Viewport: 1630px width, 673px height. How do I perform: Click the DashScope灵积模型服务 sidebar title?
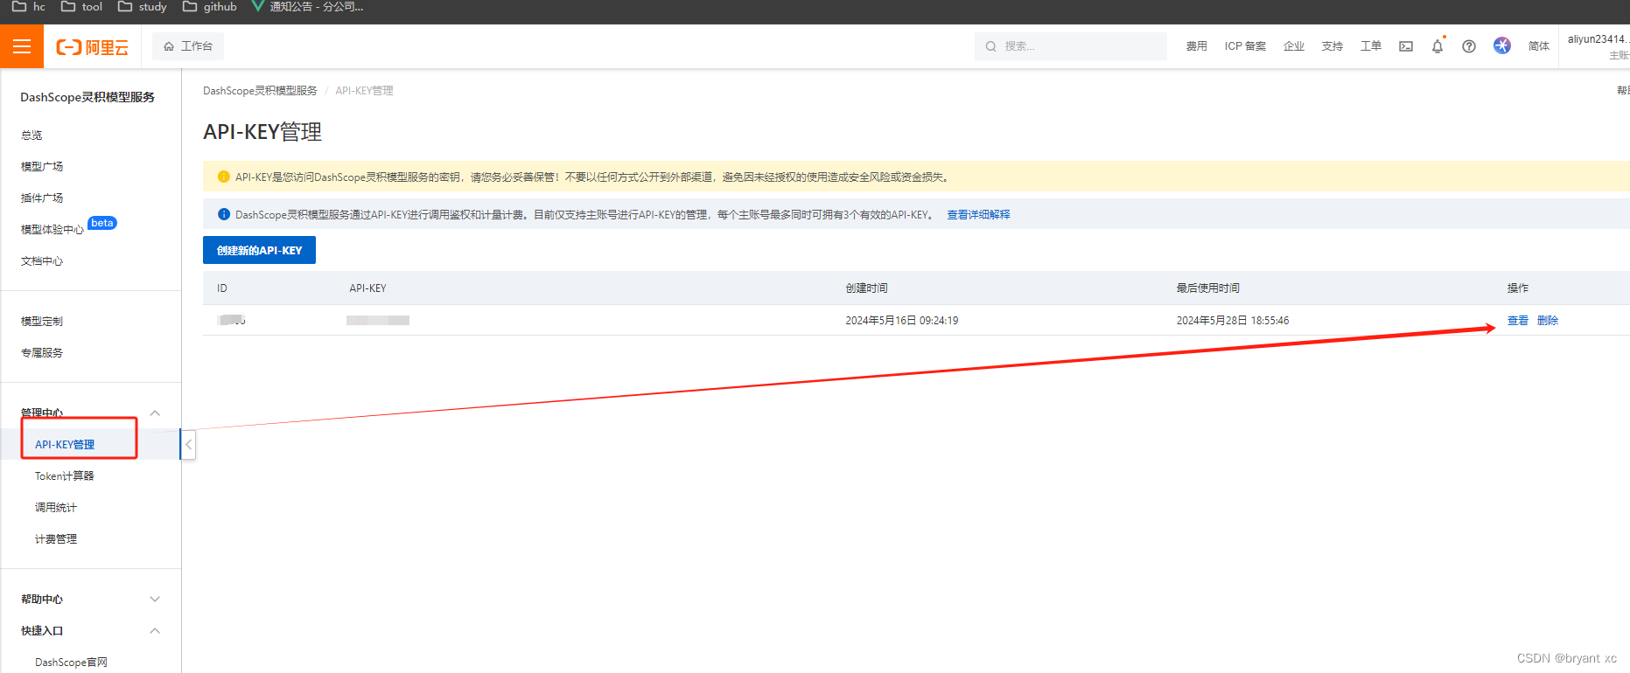(x=87, y=97)
